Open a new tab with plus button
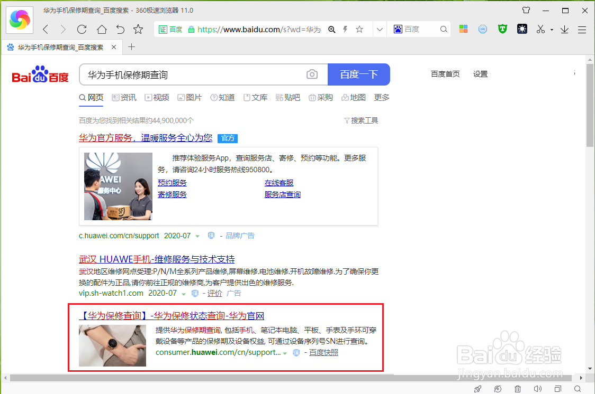Image resolution: width=595 pixels, height=394 pixels. pyautogui.click(x=132, y=47)
